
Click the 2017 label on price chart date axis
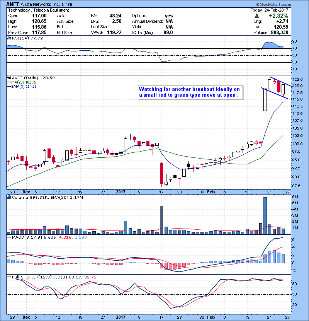click(x=121, y=192)
